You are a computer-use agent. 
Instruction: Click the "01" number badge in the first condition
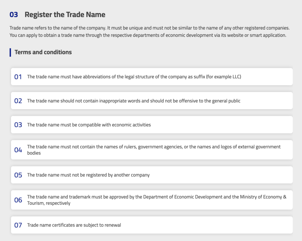pos(18,77)
